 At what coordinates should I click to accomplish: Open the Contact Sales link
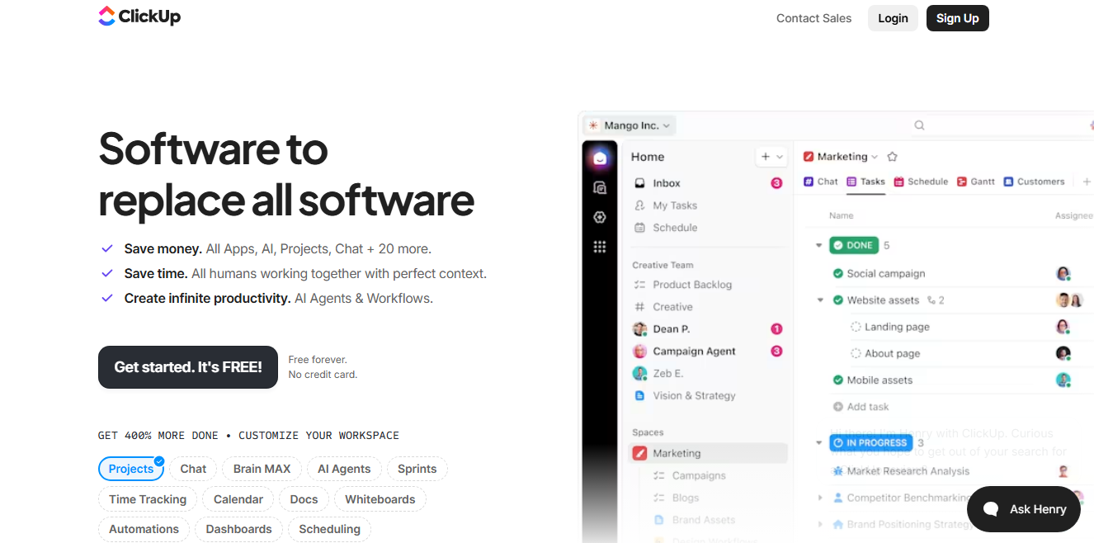pyautogui.click(x=813, y=18)
